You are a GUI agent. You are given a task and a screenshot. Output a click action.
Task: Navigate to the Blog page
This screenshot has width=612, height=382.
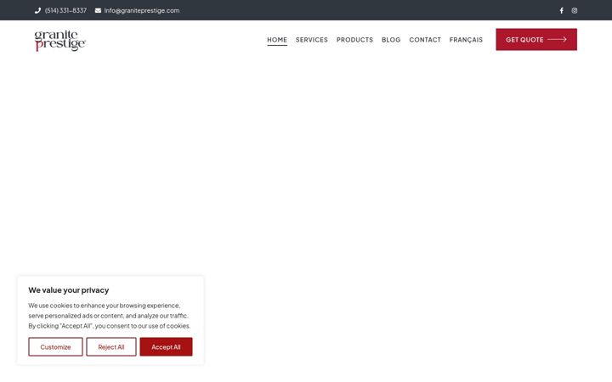(391, 40)
